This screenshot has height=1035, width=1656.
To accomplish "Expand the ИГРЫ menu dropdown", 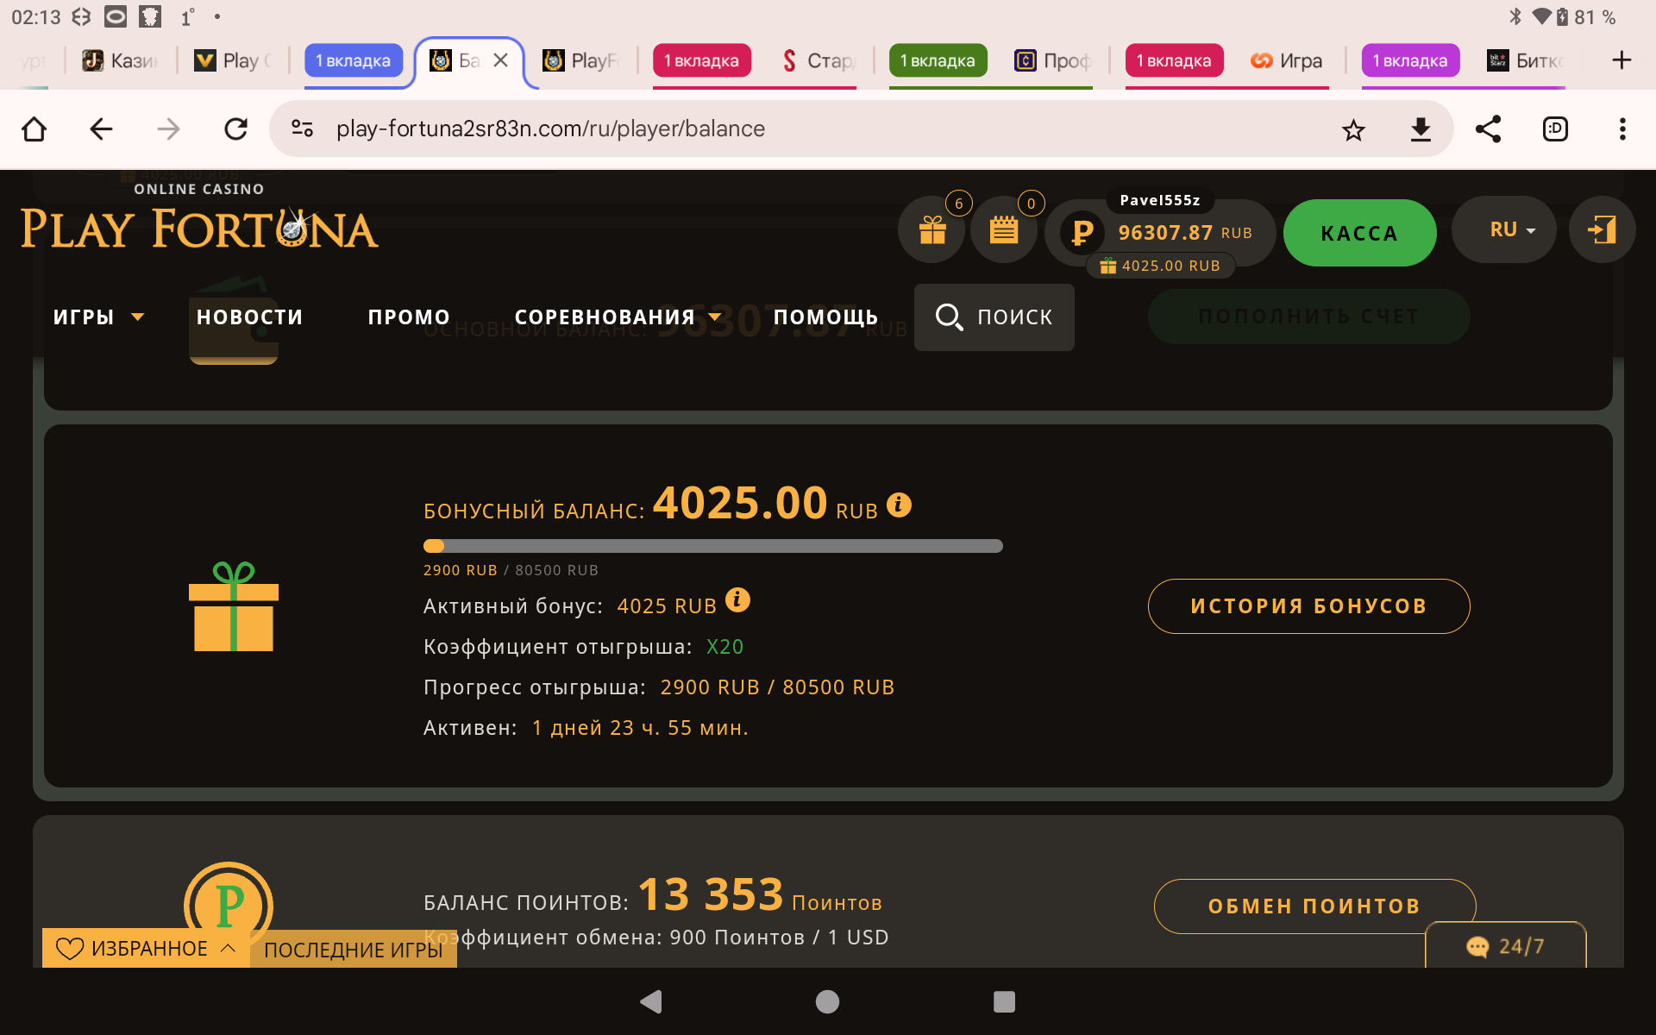I will tap(98, 317).
